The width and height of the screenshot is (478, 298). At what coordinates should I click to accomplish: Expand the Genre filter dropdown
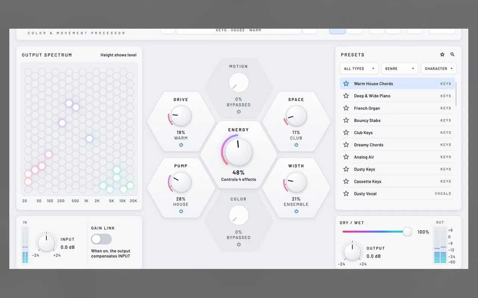click(400, 69)
